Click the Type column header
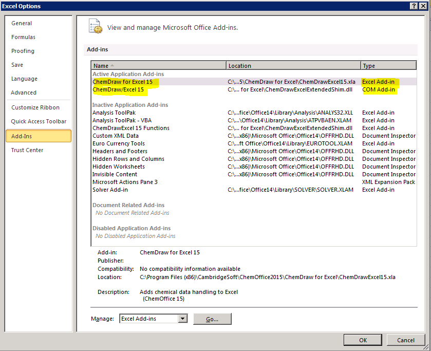 click(388, 66)
